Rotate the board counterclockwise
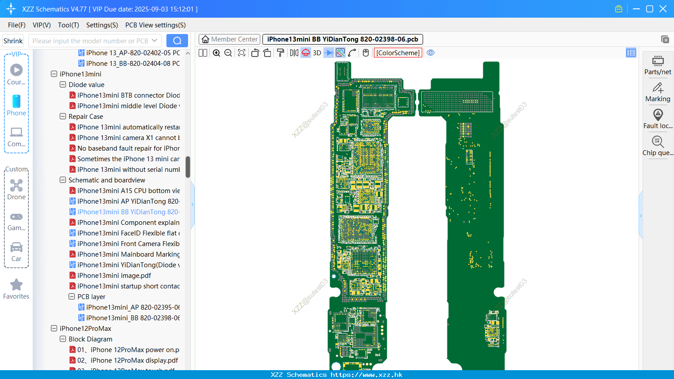674x379 pixels. (x=255, y=53)
